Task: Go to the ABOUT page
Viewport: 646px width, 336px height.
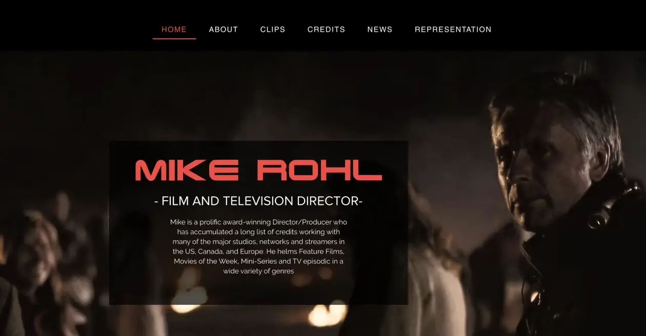Action: point(224,30)
